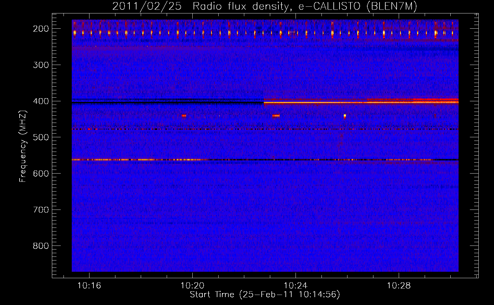Select the 300 frequency tick label
The height and width of the screenshot is (305, 494).
41,65
